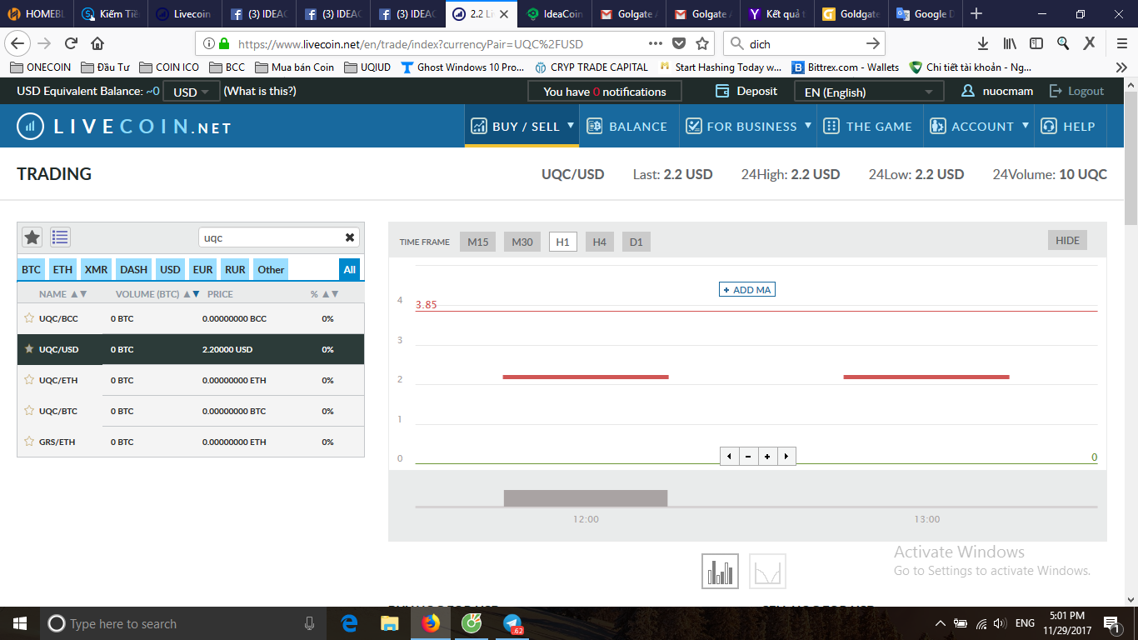Clear the uqc search box with the X
The image size is (1138, 640).
[x=350, y=237]
